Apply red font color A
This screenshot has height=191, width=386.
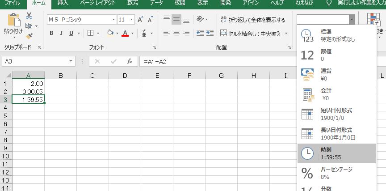tap(125, 33)
